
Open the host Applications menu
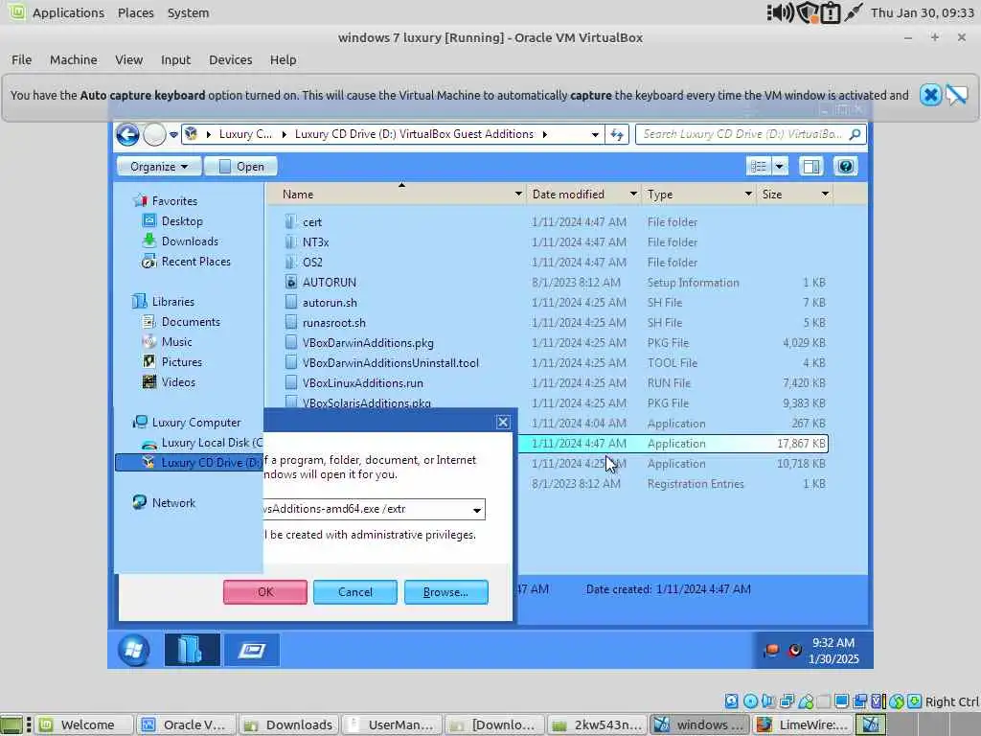point(68,12)
